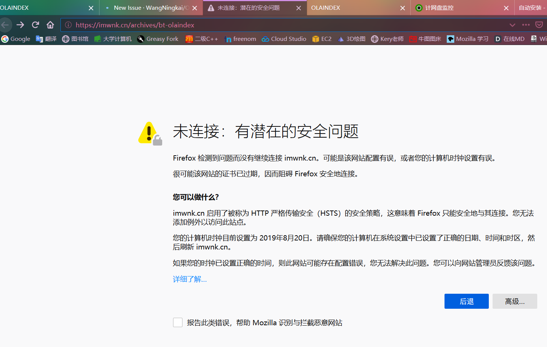
Task: Open the Firefox home page
Action: coord(50,25)
